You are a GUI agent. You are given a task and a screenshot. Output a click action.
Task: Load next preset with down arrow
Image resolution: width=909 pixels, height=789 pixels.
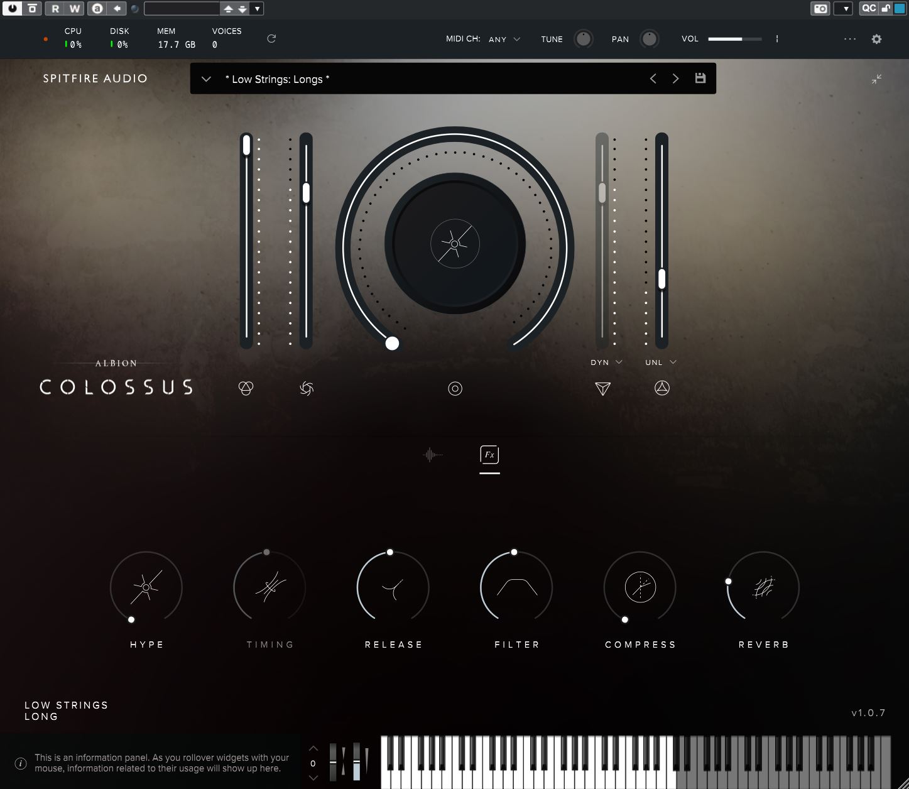[242, 9]
